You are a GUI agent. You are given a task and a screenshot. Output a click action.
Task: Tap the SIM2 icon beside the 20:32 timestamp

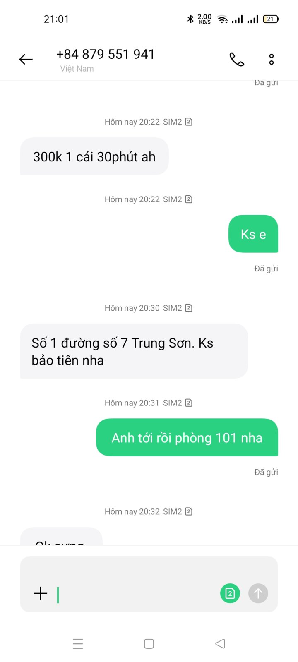coord(189,511)
